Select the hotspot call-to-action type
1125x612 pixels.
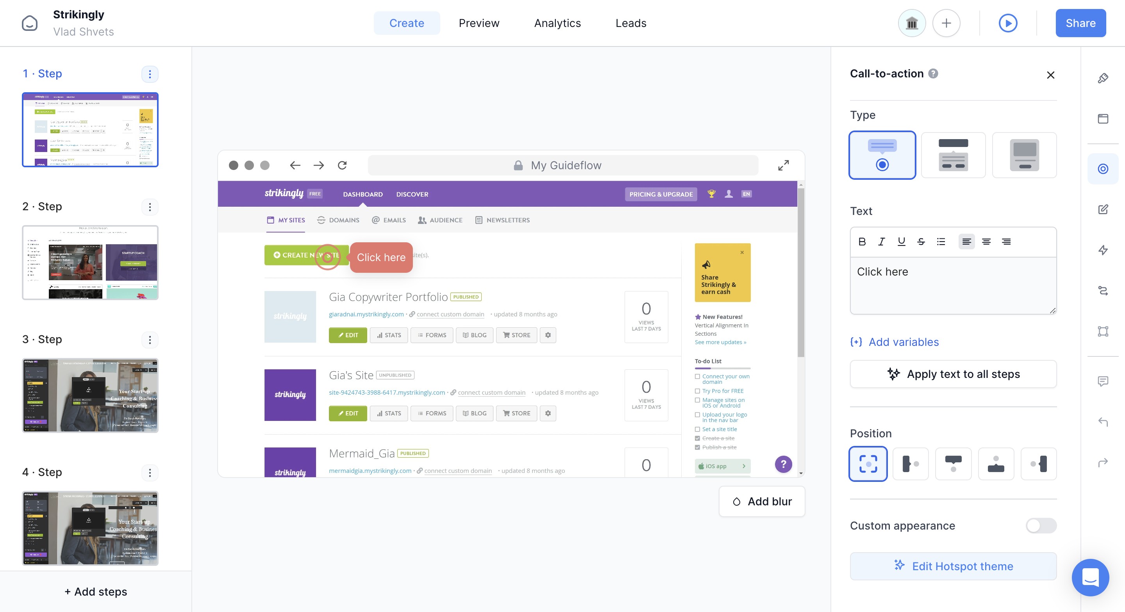point(882,155)
